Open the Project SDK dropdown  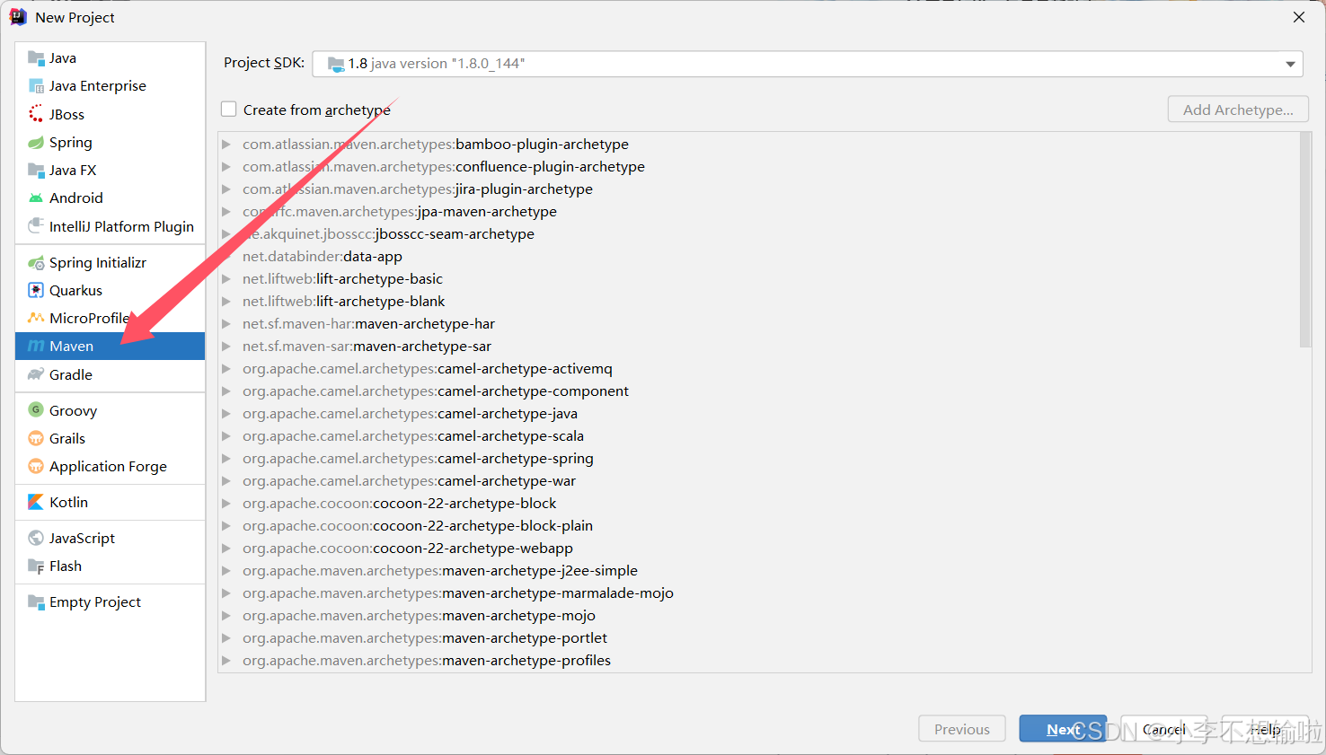click(x=1290, y=64)
